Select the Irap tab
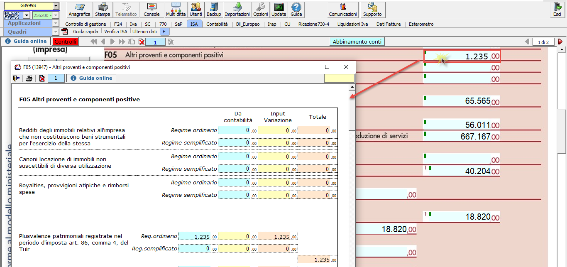This screenshot has height=267, width=567. pyautogui.click(x=272, y=24)
